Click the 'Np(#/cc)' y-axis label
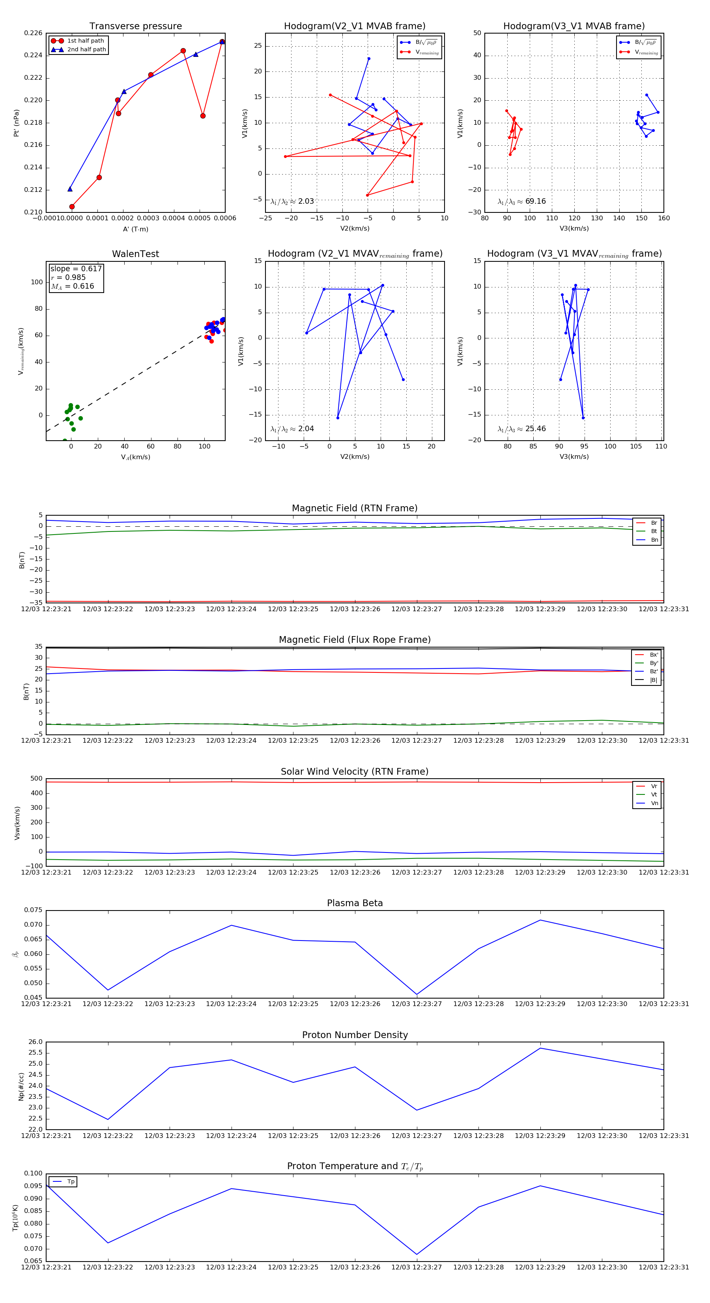This screenshot has width=710, height=1303. 21,1086
